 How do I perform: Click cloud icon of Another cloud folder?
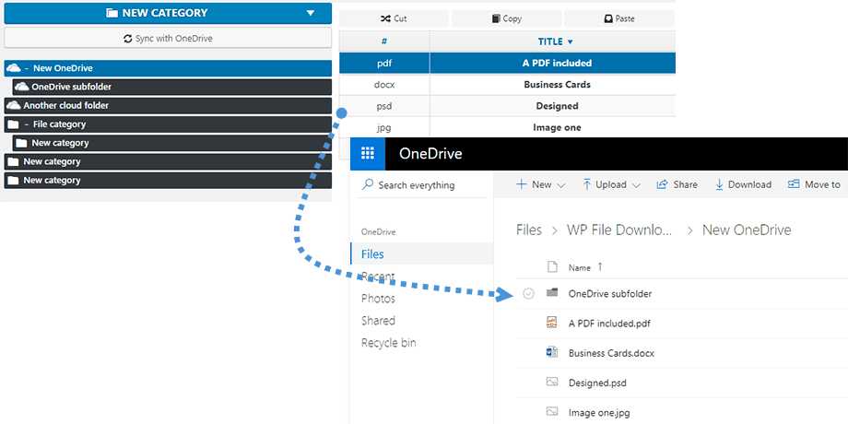tap(14, 105)
